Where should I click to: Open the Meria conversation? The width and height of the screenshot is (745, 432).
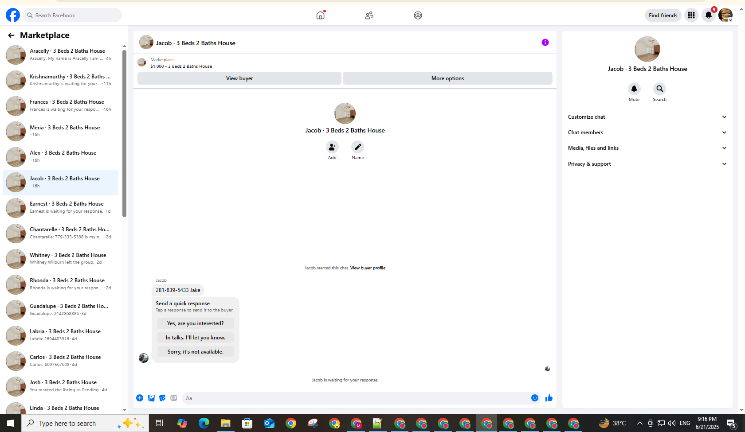click(61, 131)
